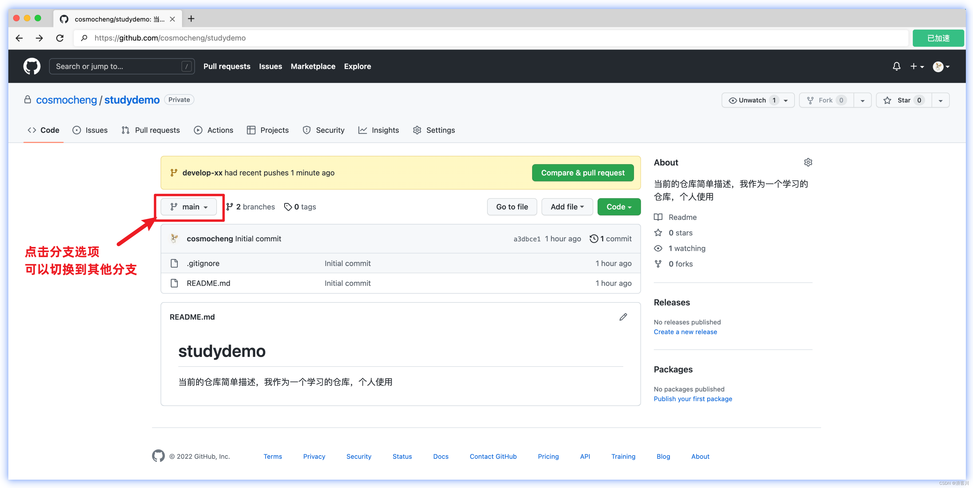Expand the Star lists dropdown arrow
Viewport: 973px width, 488px height.
click(941, 100)
